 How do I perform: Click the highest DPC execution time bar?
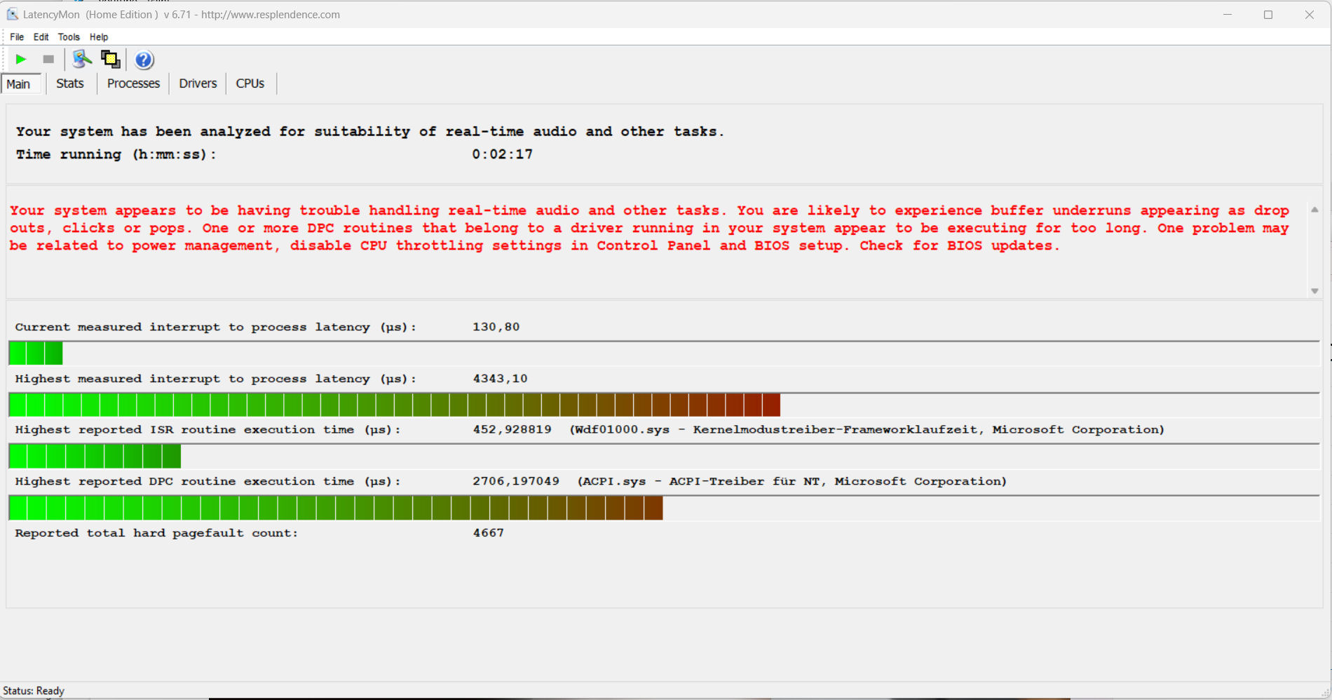(664, 508)
